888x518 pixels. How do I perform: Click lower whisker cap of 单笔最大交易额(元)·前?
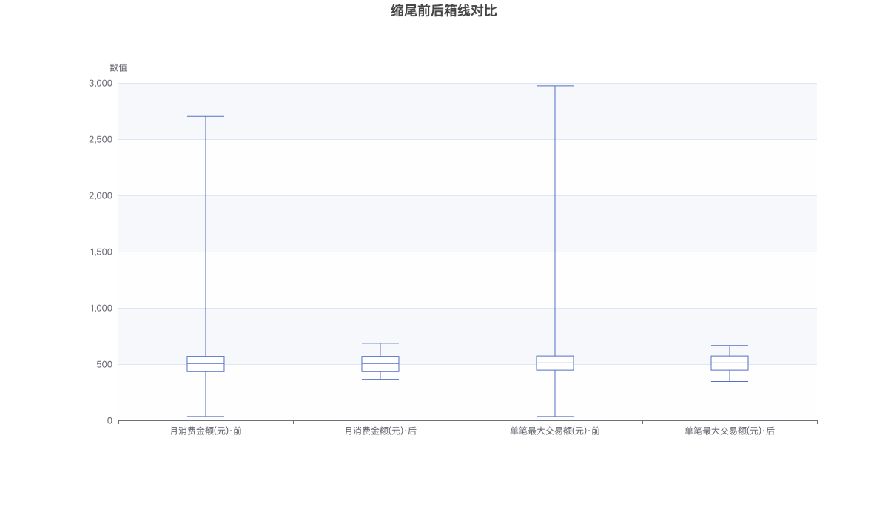click(x=555, y=417)
